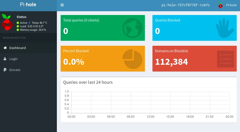Click the Queries over last 24 hours heading
Viewport: 240px width, 132px height.
pos(88,82)
